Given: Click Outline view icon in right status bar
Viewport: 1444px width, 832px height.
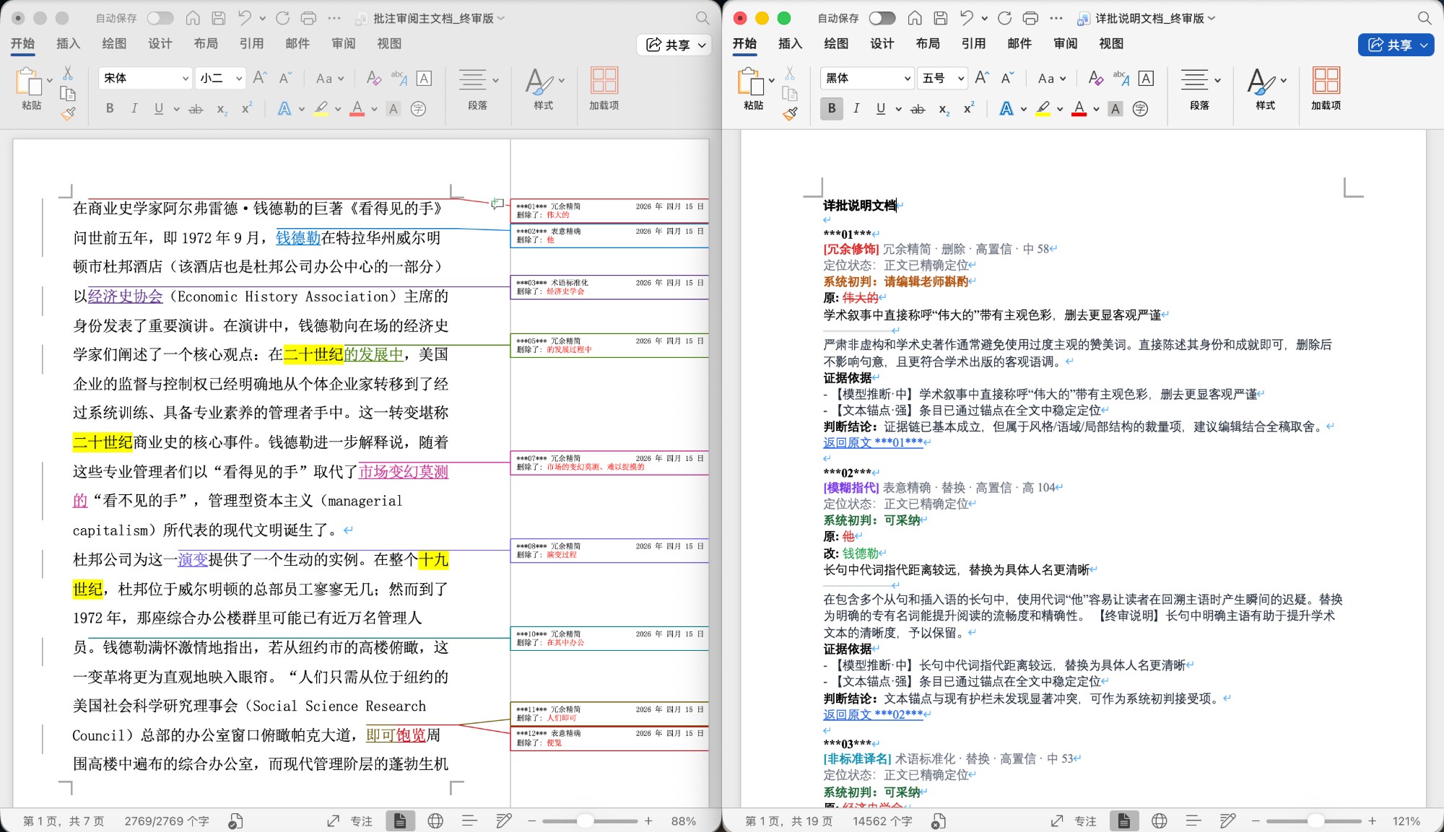Looking at the screenshot, I should [x=1193, y=820].
